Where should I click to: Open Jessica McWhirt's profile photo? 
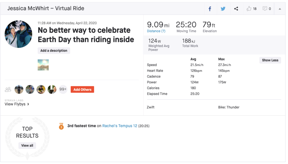click(18, 34)
